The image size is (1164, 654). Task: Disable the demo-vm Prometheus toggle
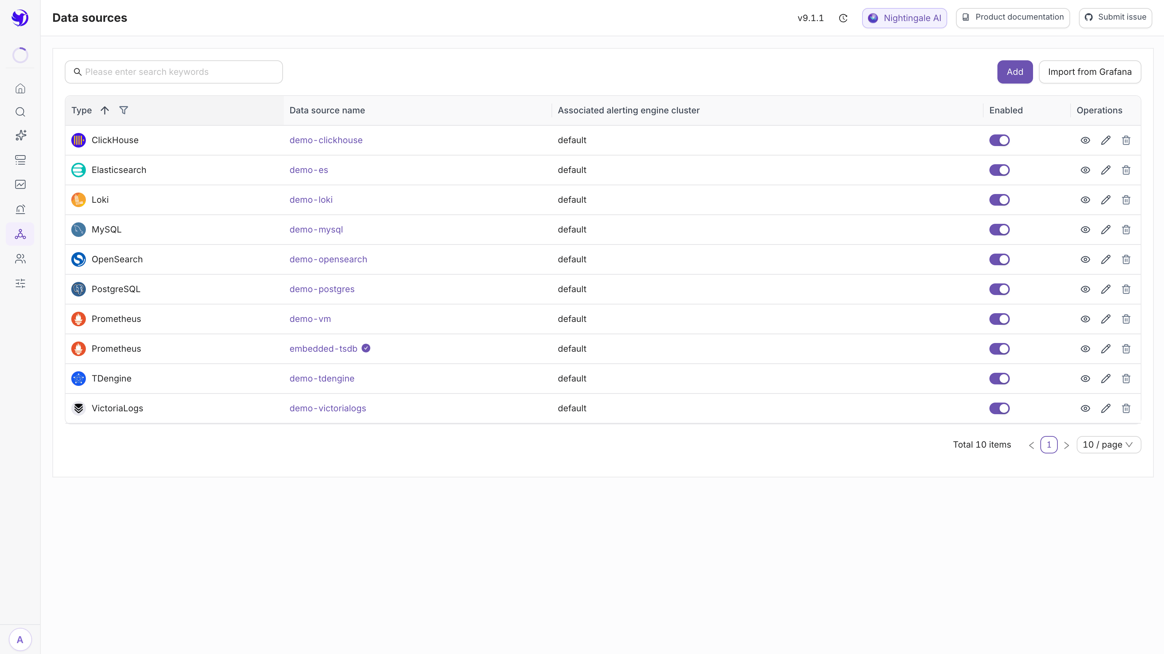pos(999,319)
